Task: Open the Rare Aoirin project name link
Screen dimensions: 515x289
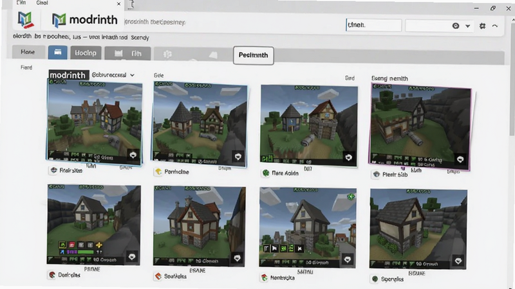Action: coord(285,173)
